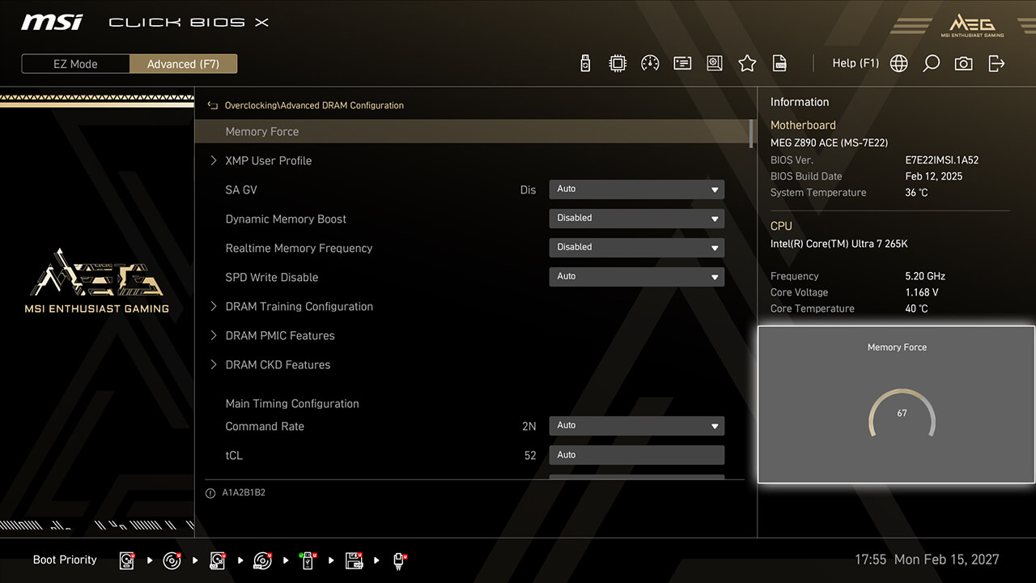Click the tCL label
Screen dimensions: 1036x583
coord(234,455)
